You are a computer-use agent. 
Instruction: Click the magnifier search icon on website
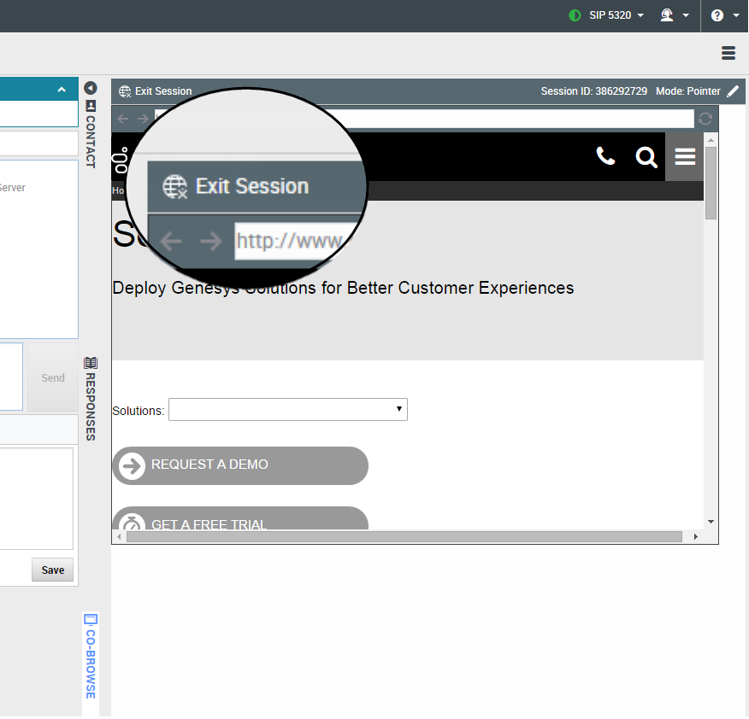point(646,157)
